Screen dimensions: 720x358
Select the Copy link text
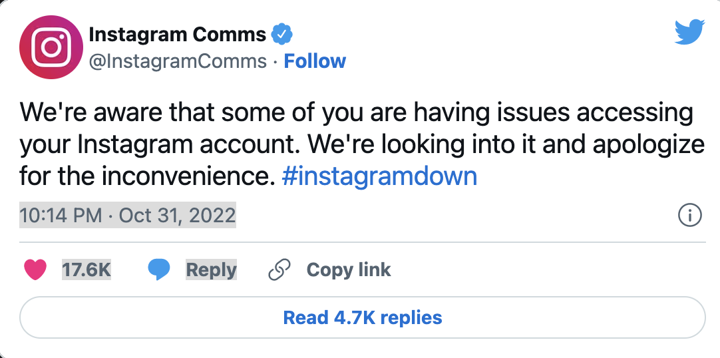coord(349,269)
